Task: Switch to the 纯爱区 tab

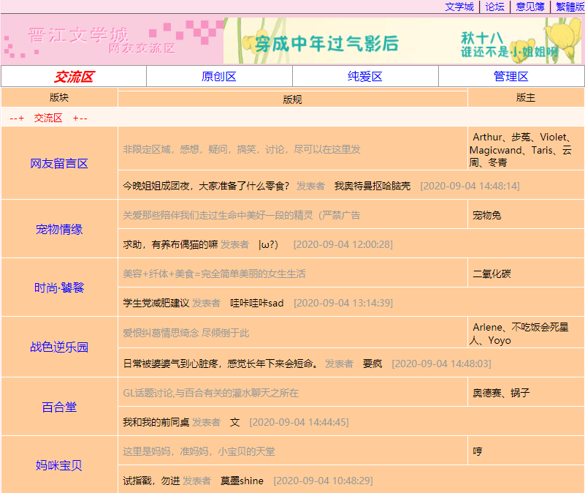Action: point(365,77)
